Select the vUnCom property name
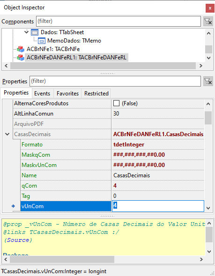 (33, 206)
